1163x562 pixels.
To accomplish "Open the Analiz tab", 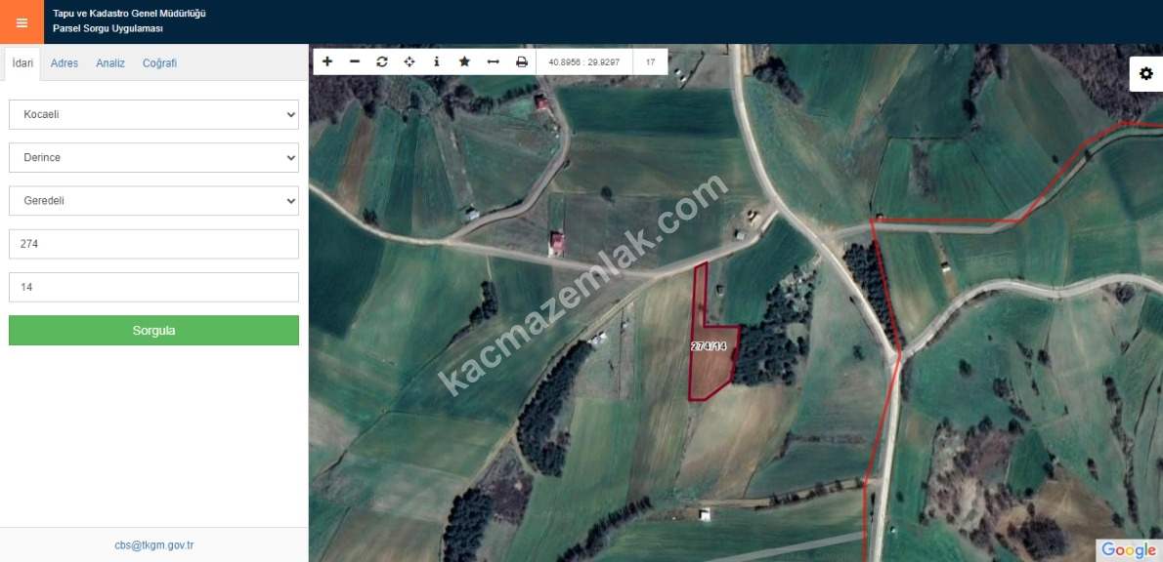I will (x=110, y=63).
